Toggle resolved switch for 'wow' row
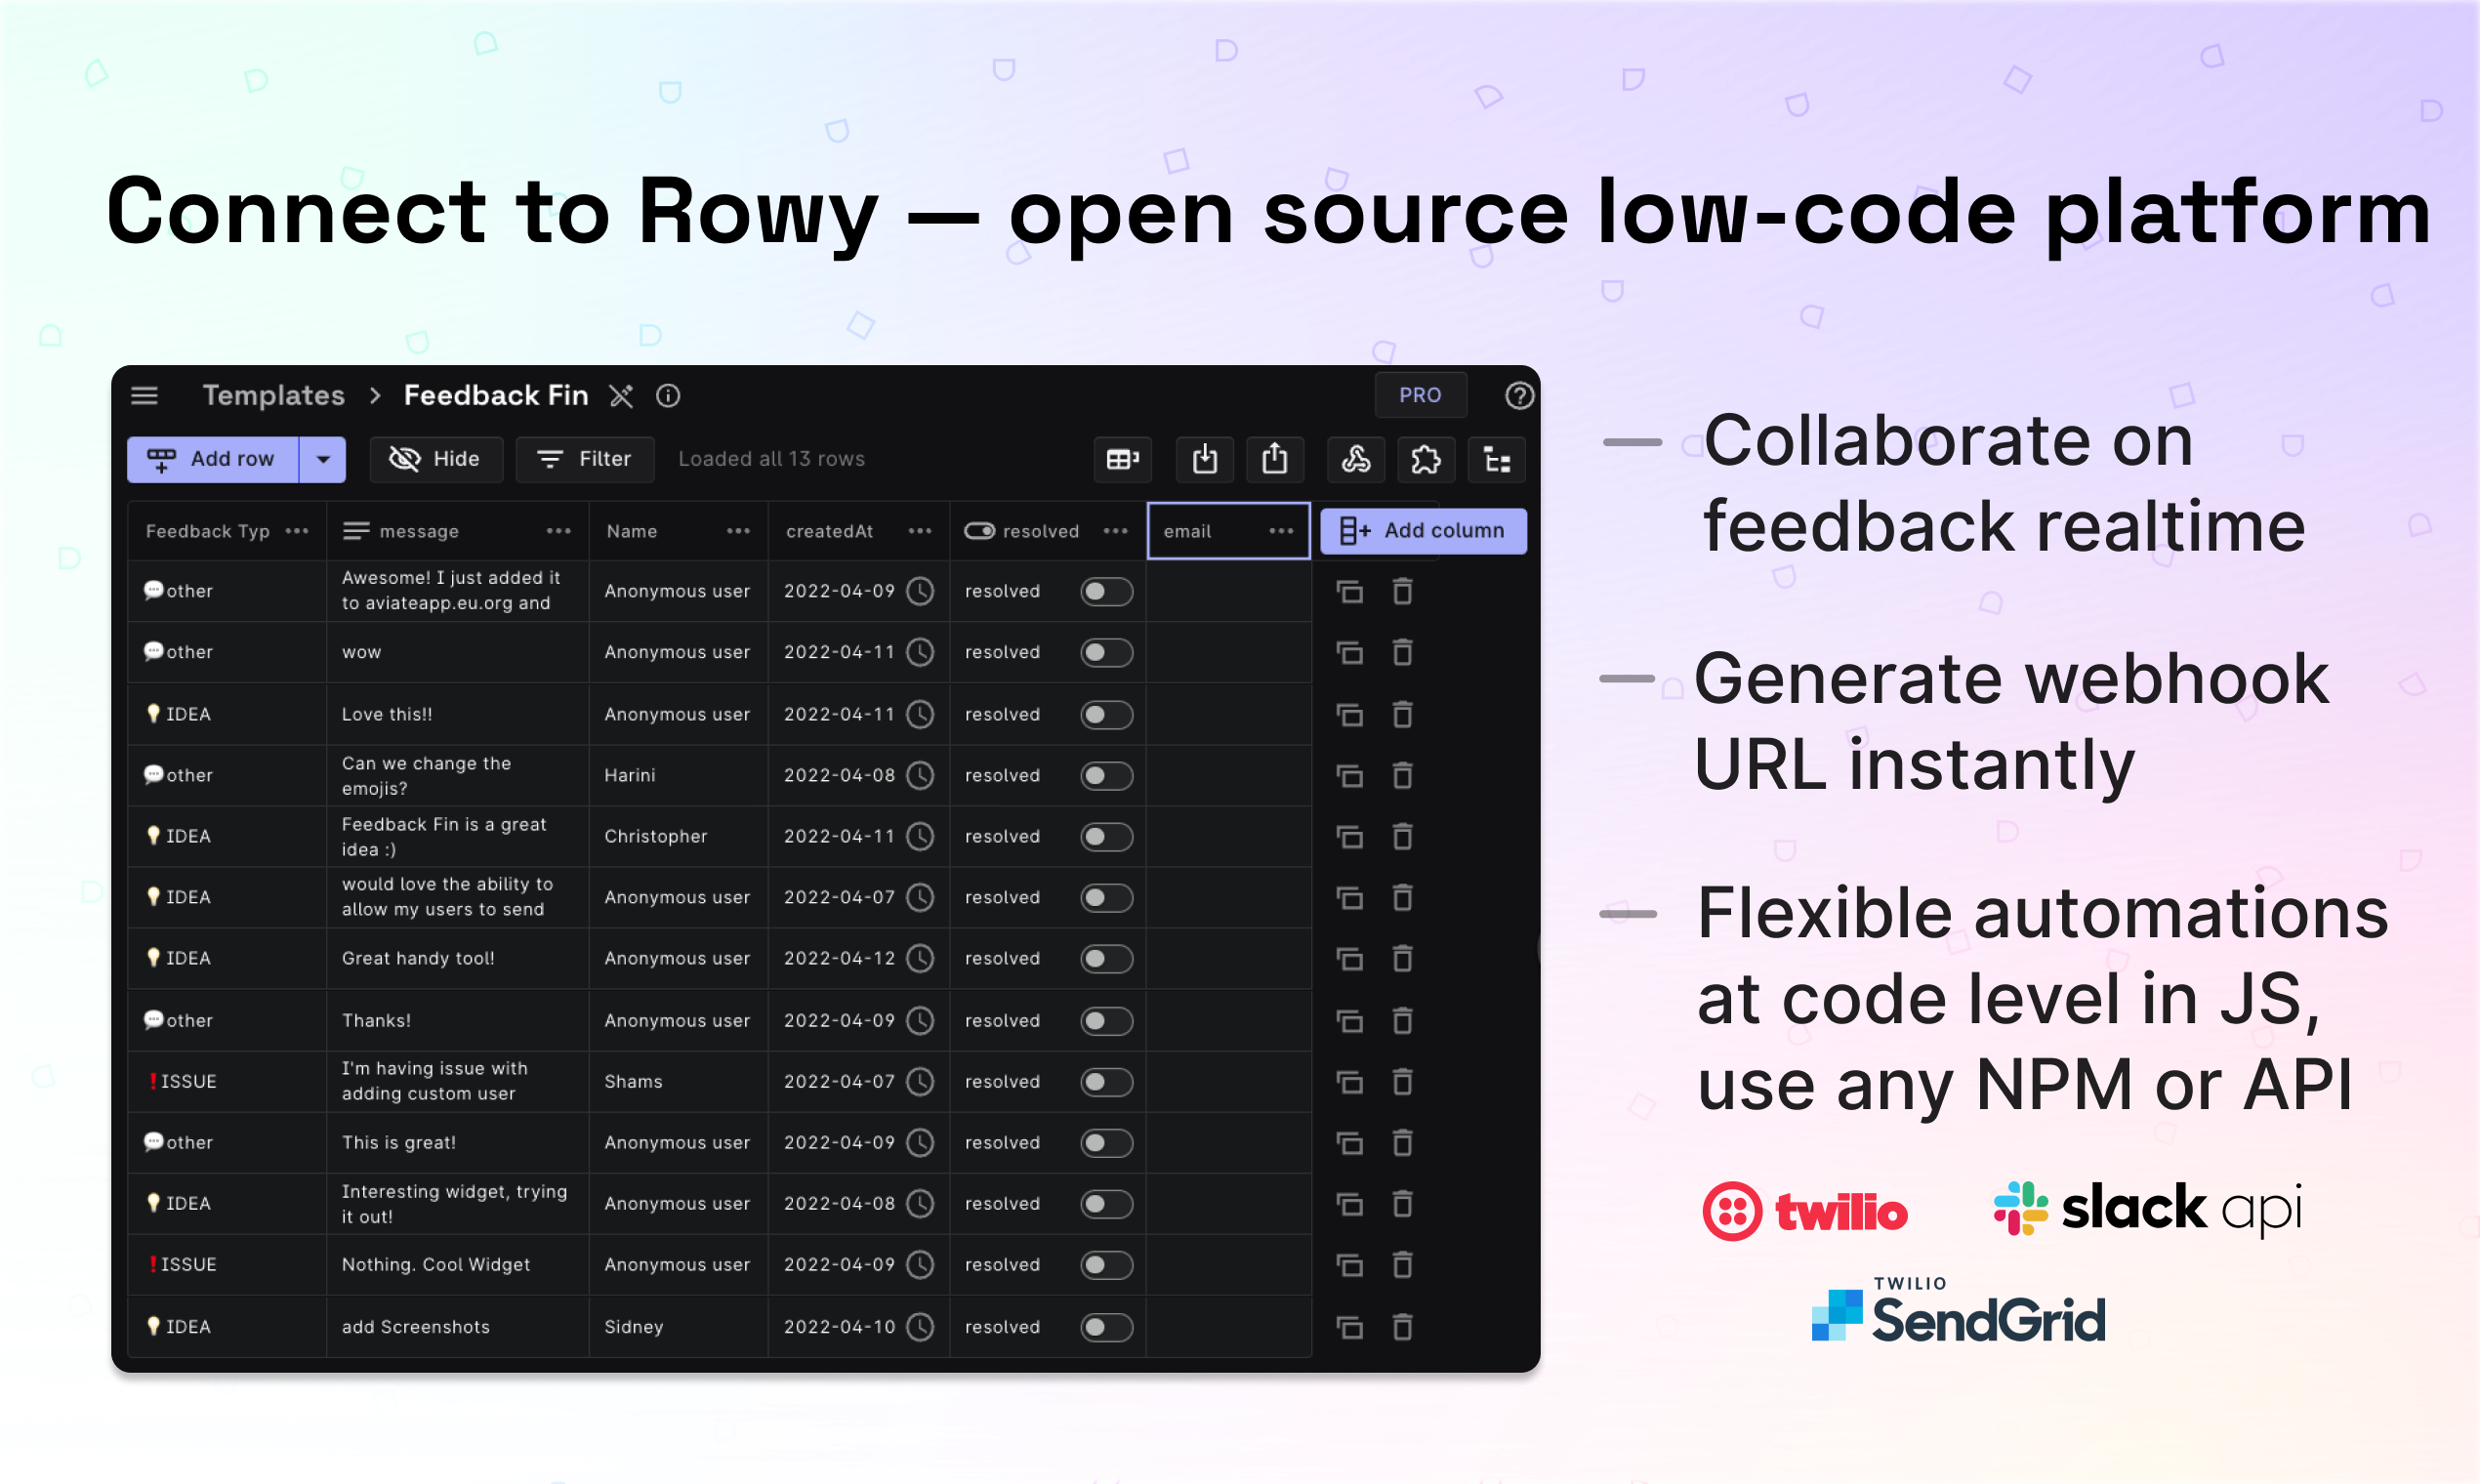The image size is (2480, 1484). point(1105,652)
